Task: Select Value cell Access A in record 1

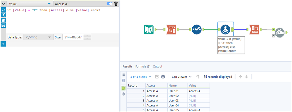Action: (199, 91)
